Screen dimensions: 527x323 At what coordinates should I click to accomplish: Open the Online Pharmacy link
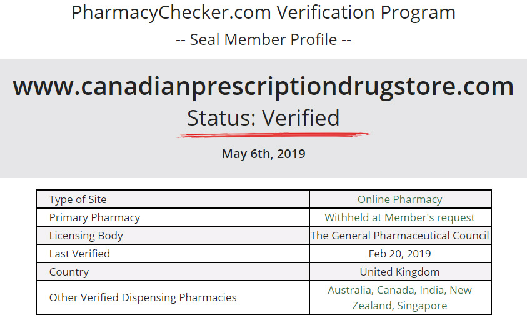[399, 199]
